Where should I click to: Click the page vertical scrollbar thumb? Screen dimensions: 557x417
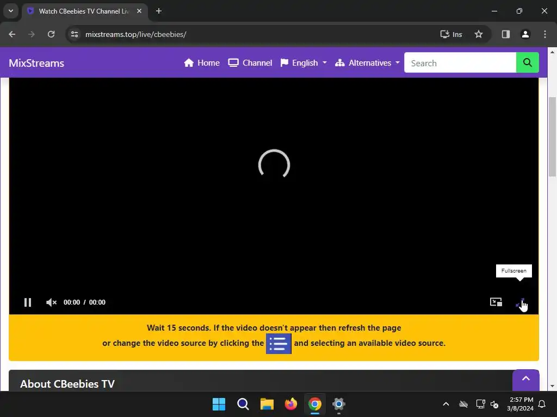(x=552, y=136)
